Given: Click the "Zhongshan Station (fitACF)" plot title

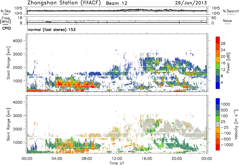Looking at the screenshot, I should 64,3.
